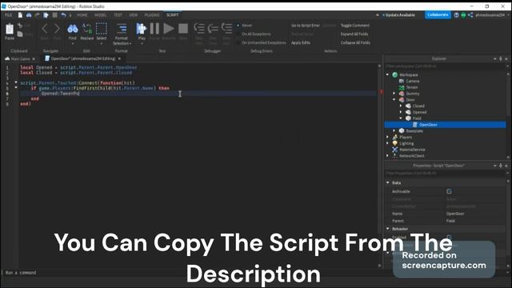The image size is (512, 288).
Task: Click Toggle Comment action
Action: pos(355,26)
